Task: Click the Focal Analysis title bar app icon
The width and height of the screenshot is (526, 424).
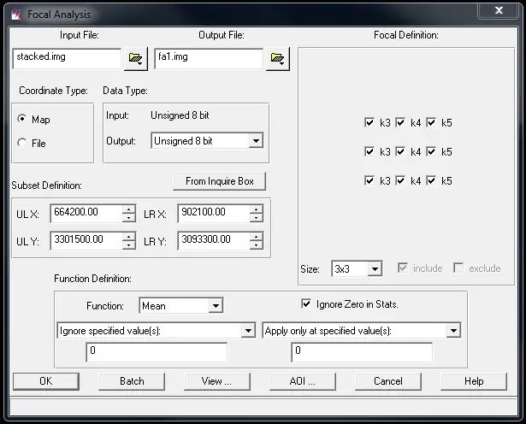Action: click(x=15, y=15)
